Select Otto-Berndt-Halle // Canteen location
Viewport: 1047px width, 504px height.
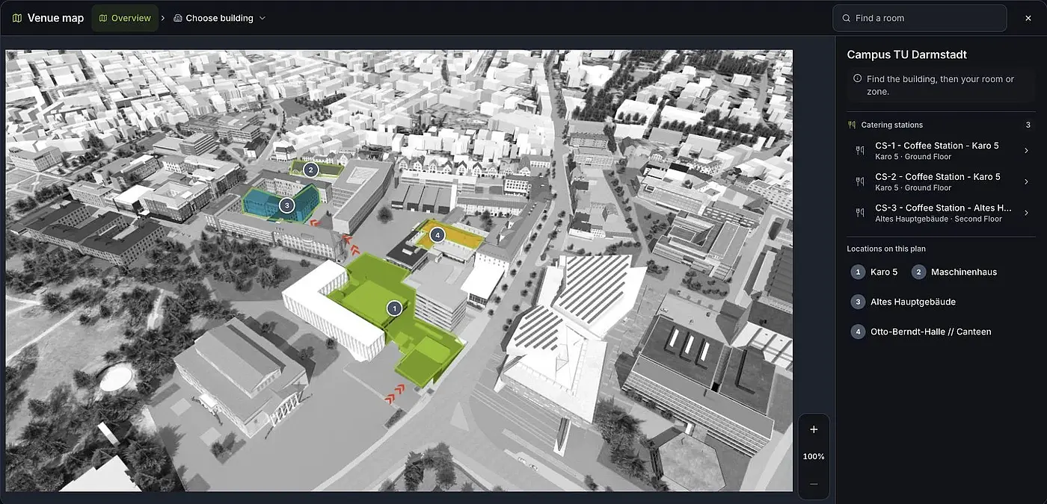pyautogui.click(x=922, y=332)
